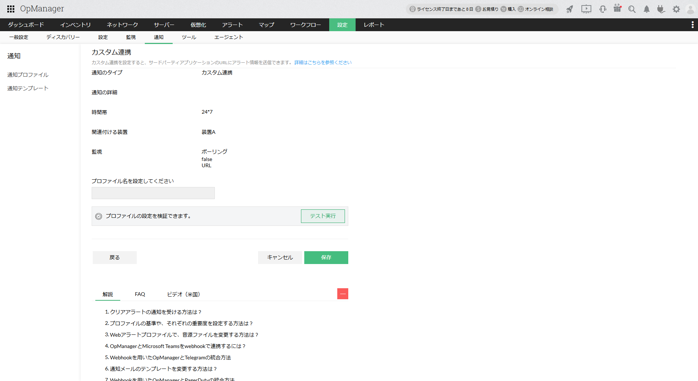Image resolution: width=698 pixels, height=381 pixels.
Task: Switch to the 設定 sub-tab
Action: (x=103, y=37)
